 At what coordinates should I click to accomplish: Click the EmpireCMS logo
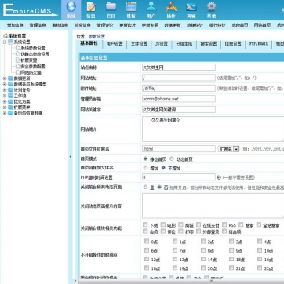[30, 10]
